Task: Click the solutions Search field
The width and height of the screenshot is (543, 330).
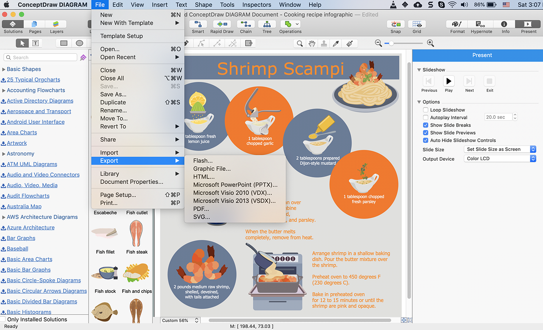Action: [x=40, y=57]
